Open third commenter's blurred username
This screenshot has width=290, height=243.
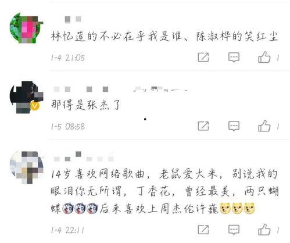click(83, 157)
